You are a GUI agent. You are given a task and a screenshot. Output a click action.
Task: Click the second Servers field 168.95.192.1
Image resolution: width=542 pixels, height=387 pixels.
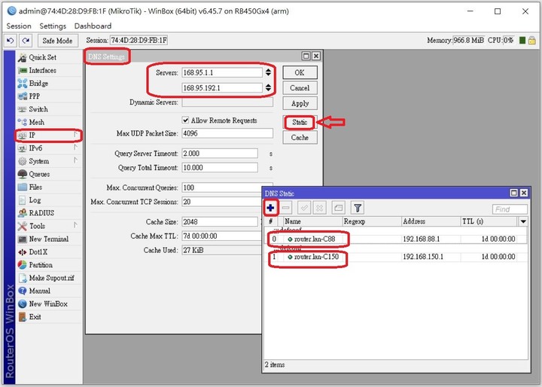(x=222, y=88)
